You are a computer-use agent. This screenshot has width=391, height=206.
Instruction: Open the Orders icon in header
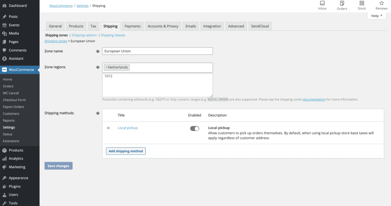(342, 3)
